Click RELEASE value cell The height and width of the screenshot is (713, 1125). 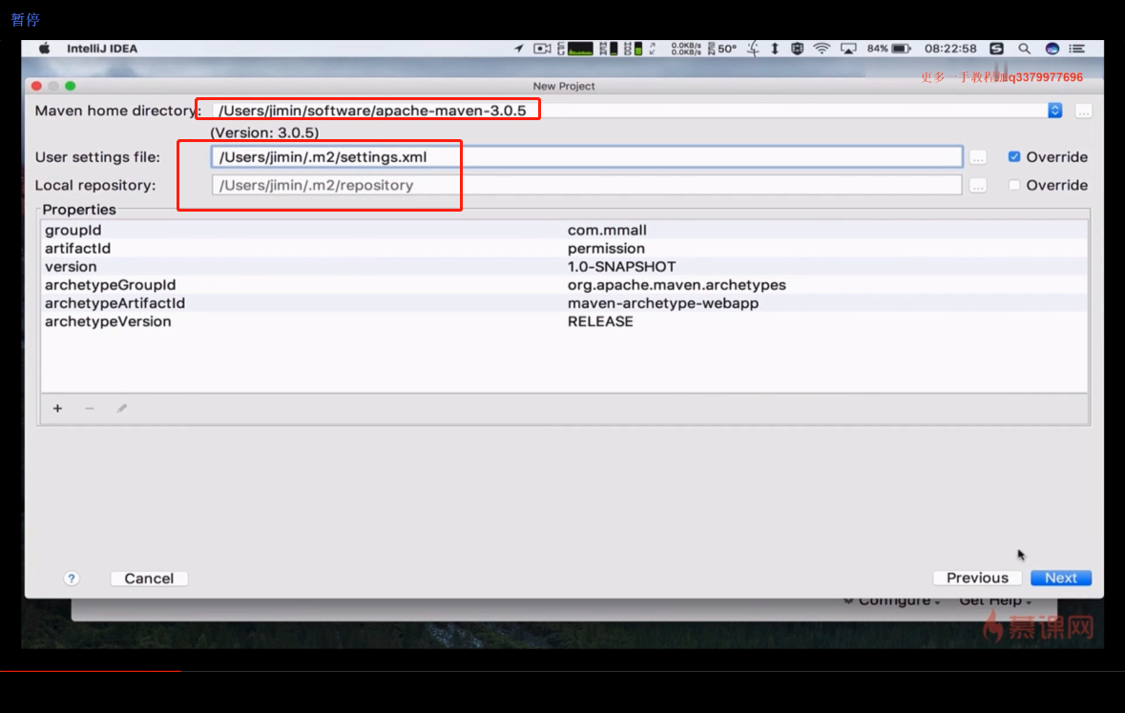click(x=600, y=322)
